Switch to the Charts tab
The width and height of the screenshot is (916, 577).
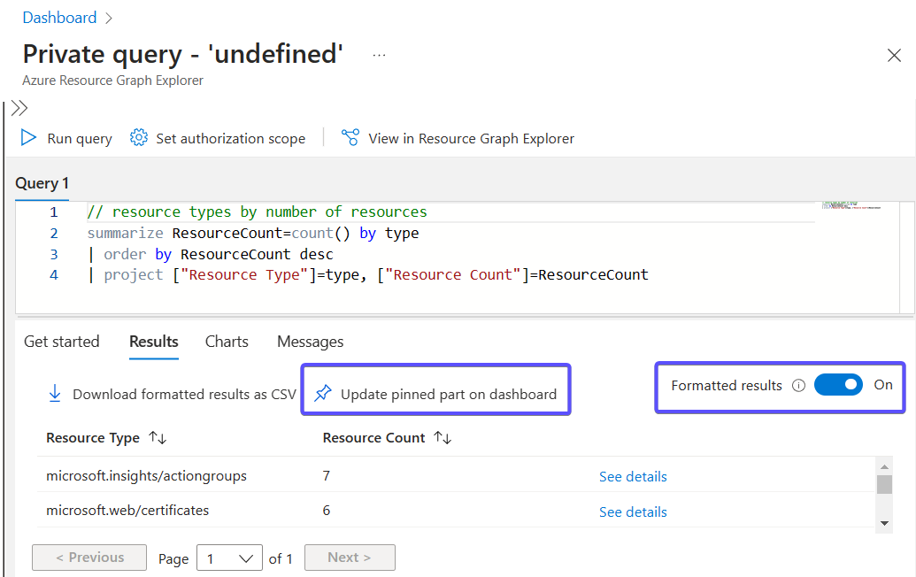227,342
